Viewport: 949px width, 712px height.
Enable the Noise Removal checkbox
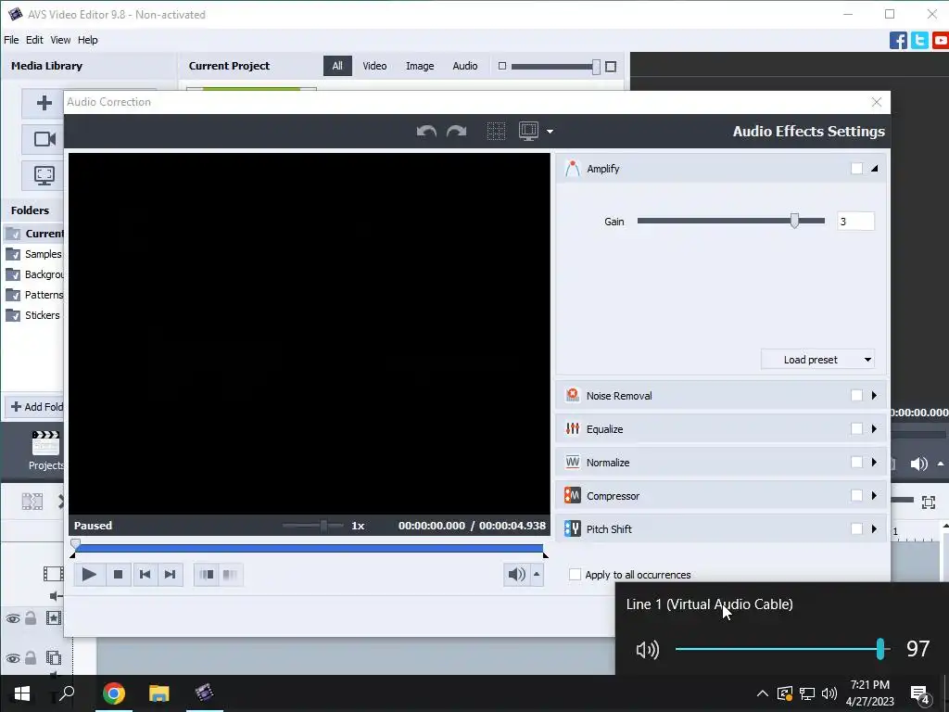856,395
